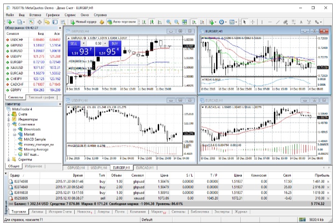Expand the Индикаторы node in Navigator
Viewport: 336px width, 223px height.
8,119
